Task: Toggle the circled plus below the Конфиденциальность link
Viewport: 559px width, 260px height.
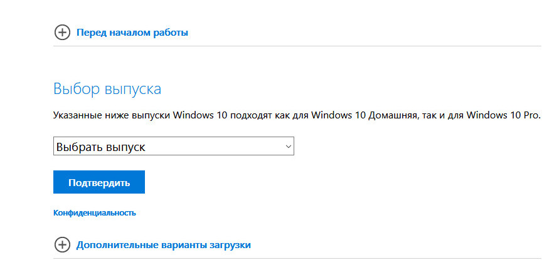Action: pyautogui.click(x=62, y=245)
